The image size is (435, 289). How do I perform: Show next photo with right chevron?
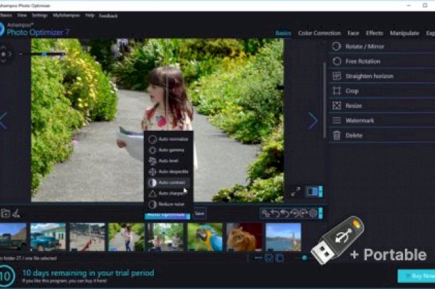tap(313, 121)
